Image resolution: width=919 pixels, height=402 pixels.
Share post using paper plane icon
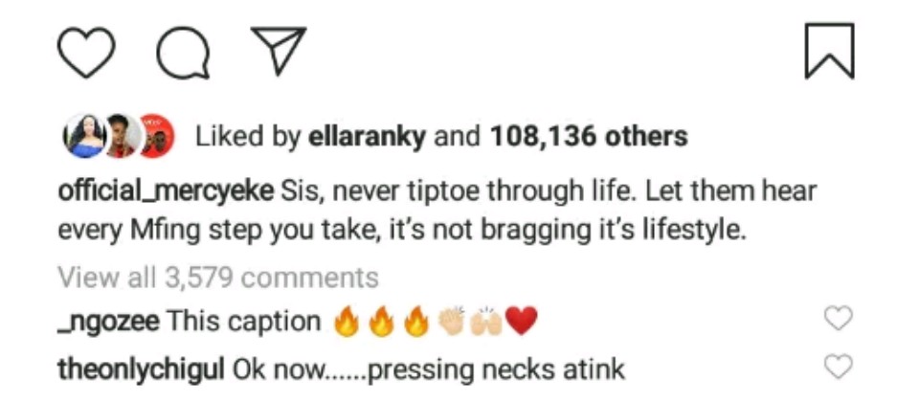[x=279, y=51]
